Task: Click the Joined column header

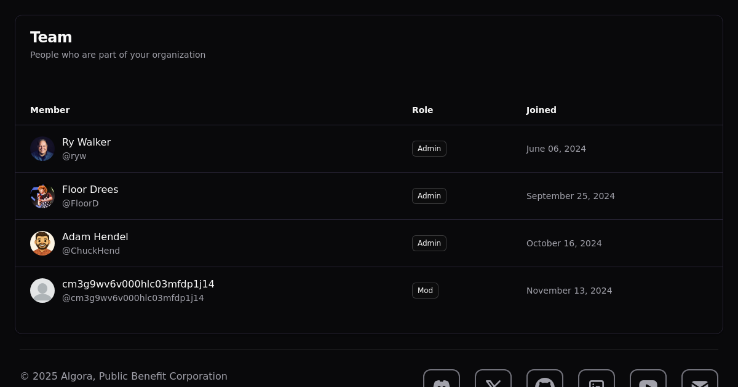Action: coord(541,110)
